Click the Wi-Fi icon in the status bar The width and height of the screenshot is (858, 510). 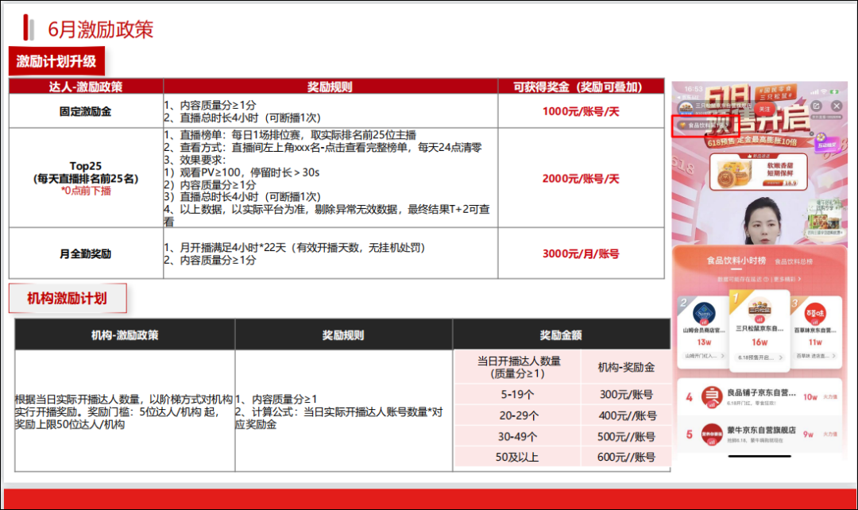point(823,91)
